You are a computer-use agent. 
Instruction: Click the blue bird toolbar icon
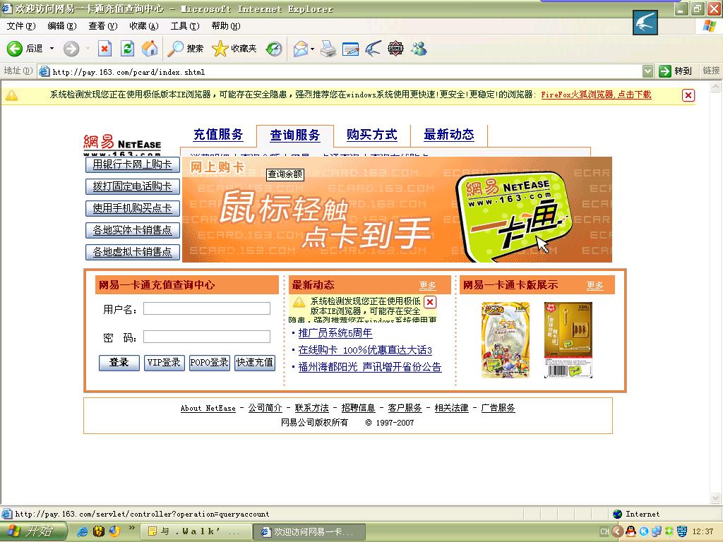pyautogui.click(x=374, y=49)
